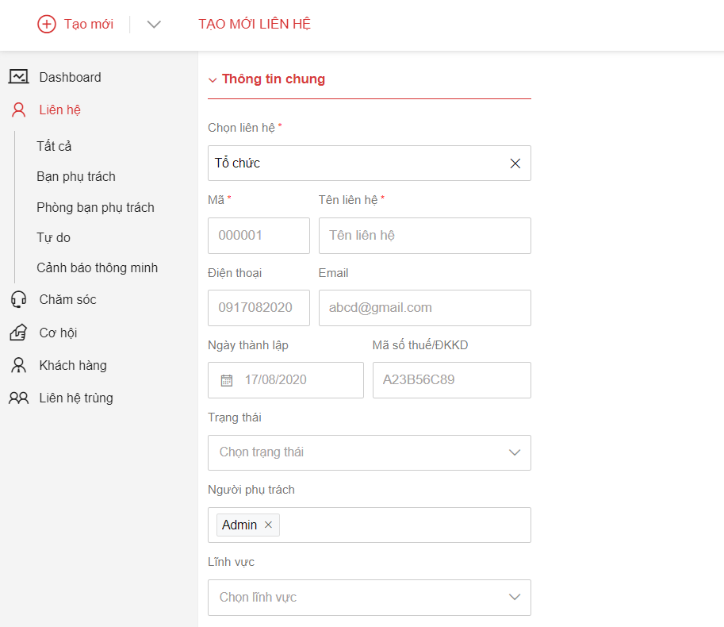The image size is (724, 627).
Task: Select the Liên hệ person icon
Action: pos(18,110)
